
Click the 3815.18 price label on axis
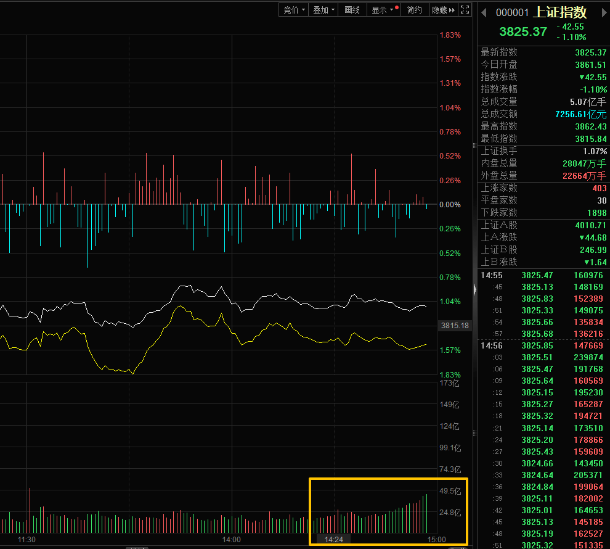coord(455,325)
